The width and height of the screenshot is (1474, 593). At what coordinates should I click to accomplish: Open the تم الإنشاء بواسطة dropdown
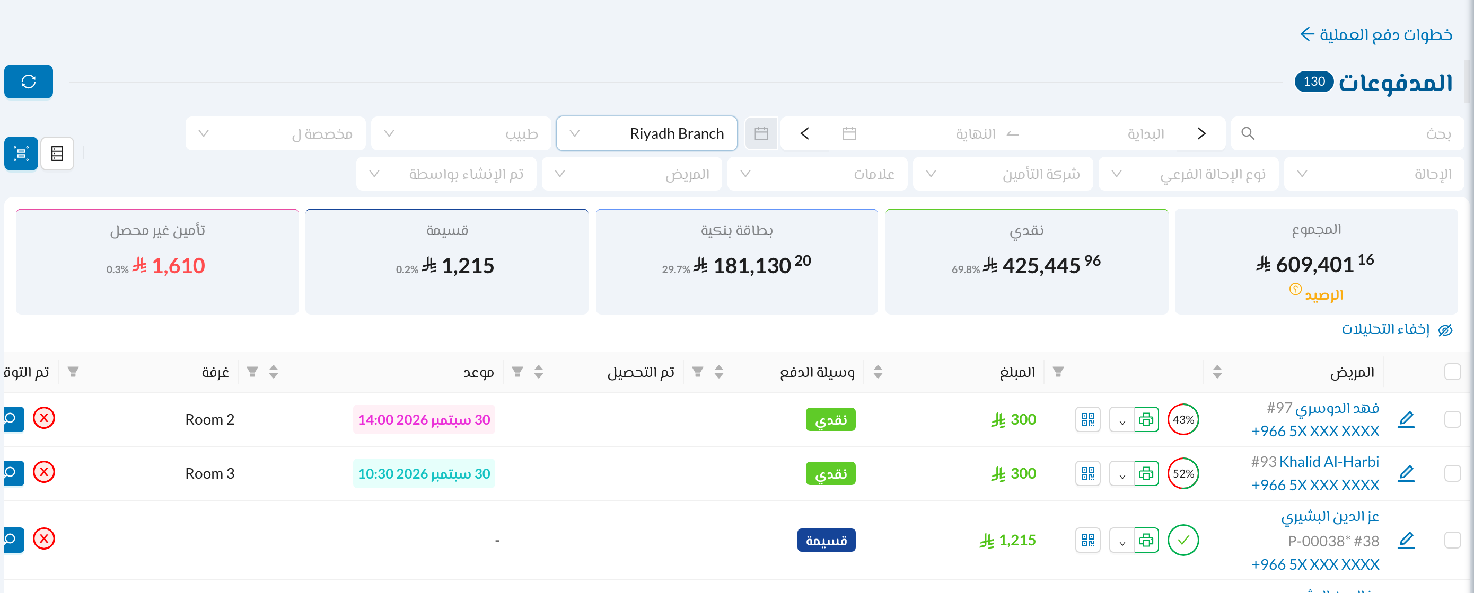point(446,174)
